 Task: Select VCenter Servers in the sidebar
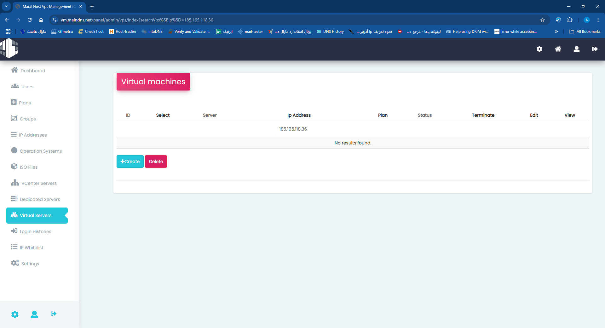coord(38,183)
